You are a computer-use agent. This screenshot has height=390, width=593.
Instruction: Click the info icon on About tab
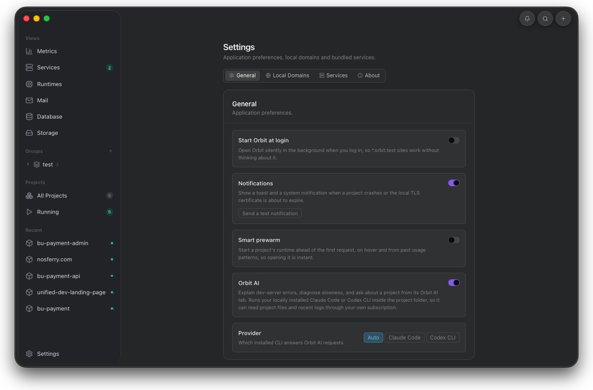pos(360,76)
